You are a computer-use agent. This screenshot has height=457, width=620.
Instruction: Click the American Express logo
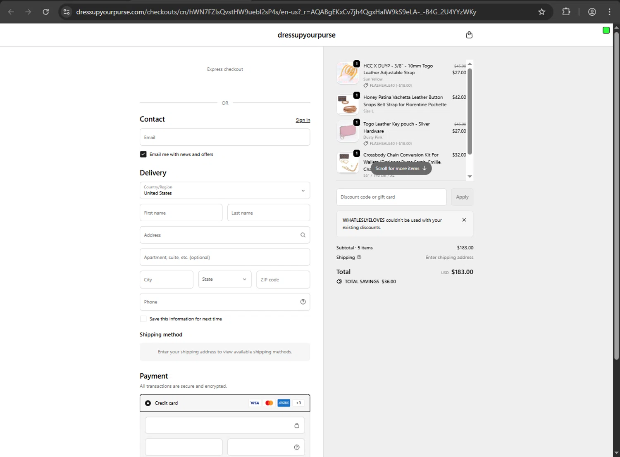tap(284, 403)
